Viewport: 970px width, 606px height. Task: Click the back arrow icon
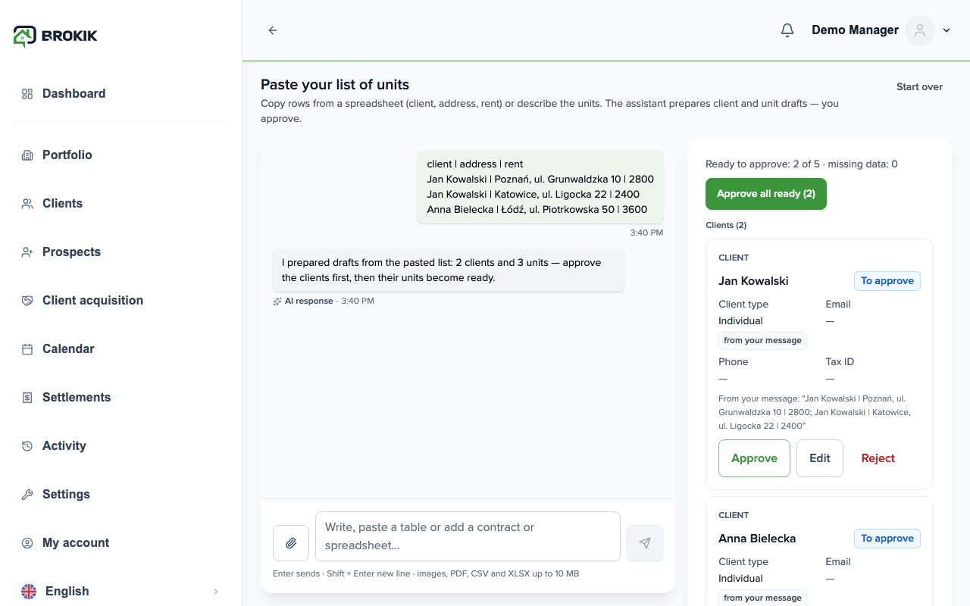click(x=273, y=30)
